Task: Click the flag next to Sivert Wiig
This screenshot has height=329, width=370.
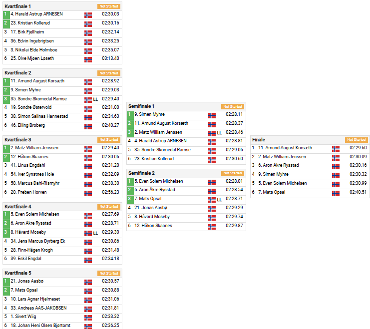Action: [88, 317]
